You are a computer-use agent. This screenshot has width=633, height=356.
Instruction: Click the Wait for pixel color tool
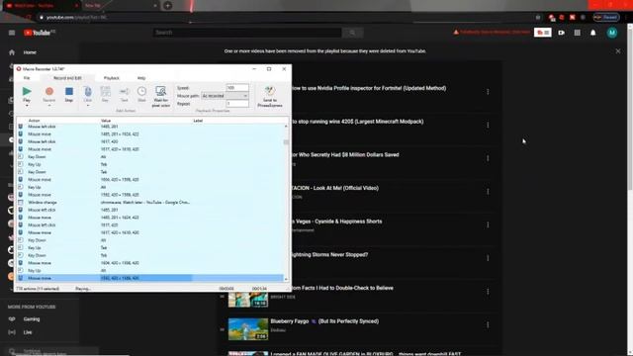click(x=160, y=96)
